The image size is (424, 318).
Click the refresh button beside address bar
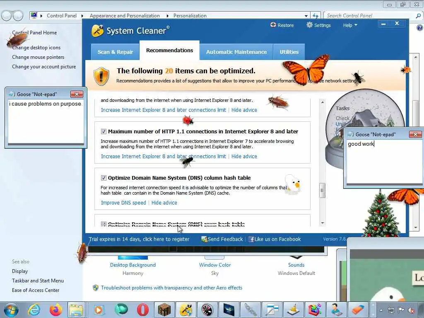click(x=315, y=16)
